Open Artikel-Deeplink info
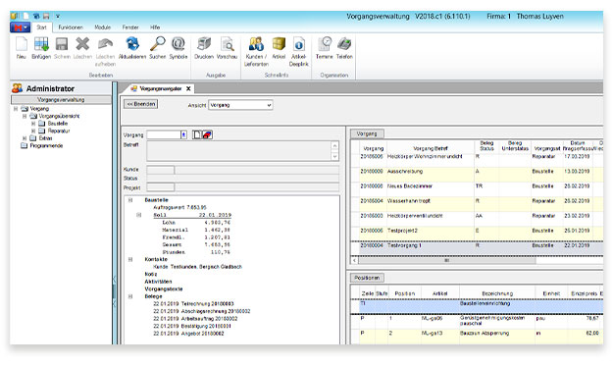Screen dimensions: 613x367 [299, 44]
